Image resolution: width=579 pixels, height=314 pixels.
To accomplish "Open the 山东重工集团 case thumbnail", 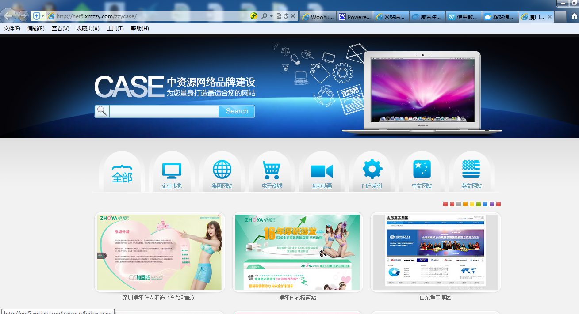I will (436, 252).
